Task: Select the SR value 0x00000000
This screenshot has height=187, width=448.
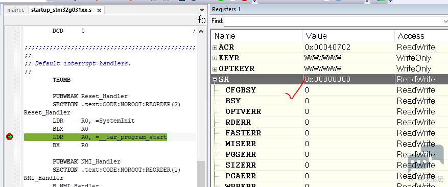Action: 327,80
